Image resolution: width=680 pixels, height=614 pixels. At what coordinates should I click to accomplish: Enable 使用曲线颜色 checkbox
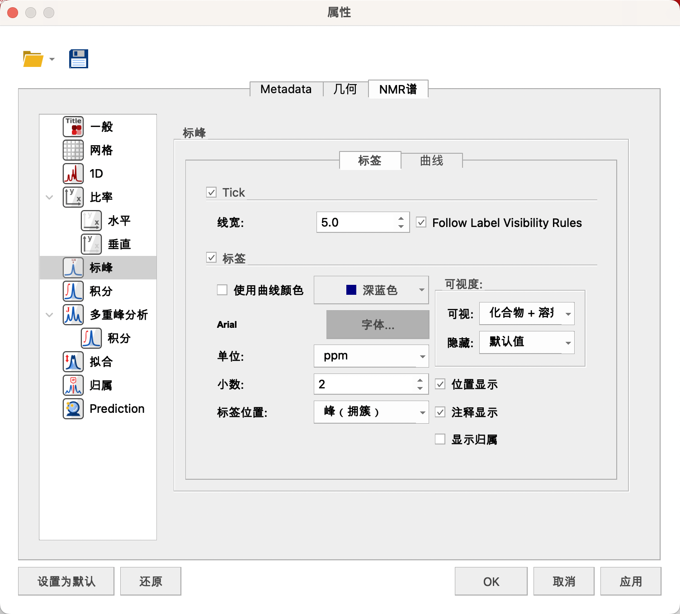[x=222, y=290]
